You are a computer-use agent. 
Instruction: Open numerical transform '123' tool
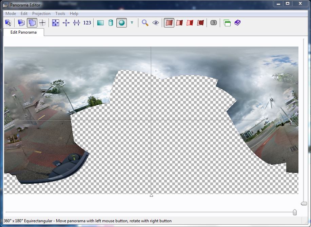pos(87,23)
